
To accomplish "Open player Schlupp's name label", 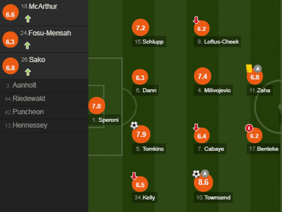I will [149, 42].
